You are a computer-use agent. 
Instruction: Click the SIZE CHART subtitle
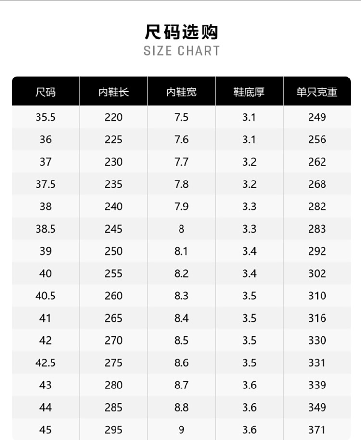pos(181,51)
